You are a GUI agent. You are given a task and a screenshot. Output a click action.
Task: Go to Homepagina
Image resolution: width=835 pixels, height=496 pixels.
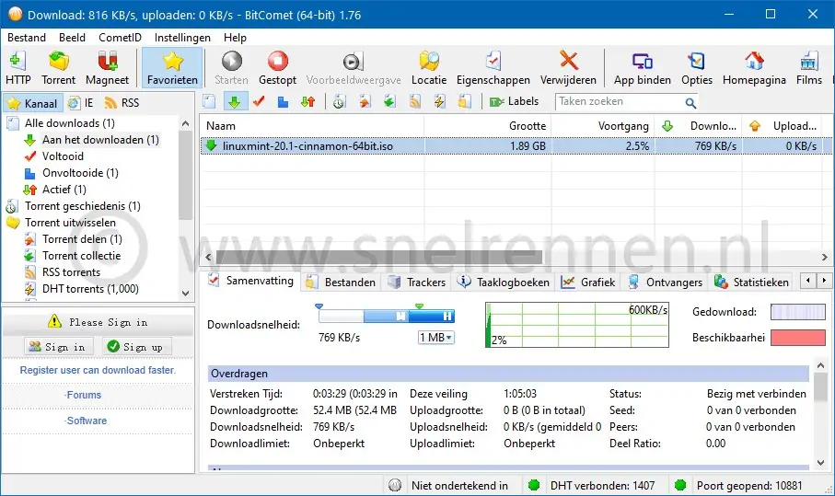tap(754, 67)
